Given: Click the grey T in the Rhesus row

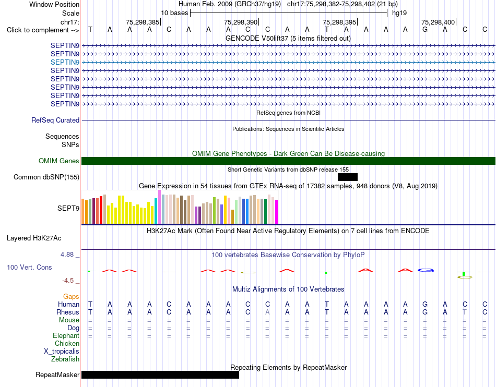Looking at the screenshot, I should [x=465, y=312].
